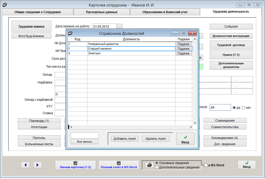Select the Основные сведения radio button
This screenshot has width=265, height=179.
click(x=157, y=163)
